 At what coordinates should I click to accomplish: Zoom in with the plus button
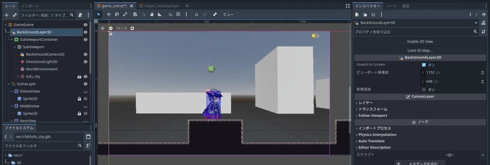click(x=132, y=28)
